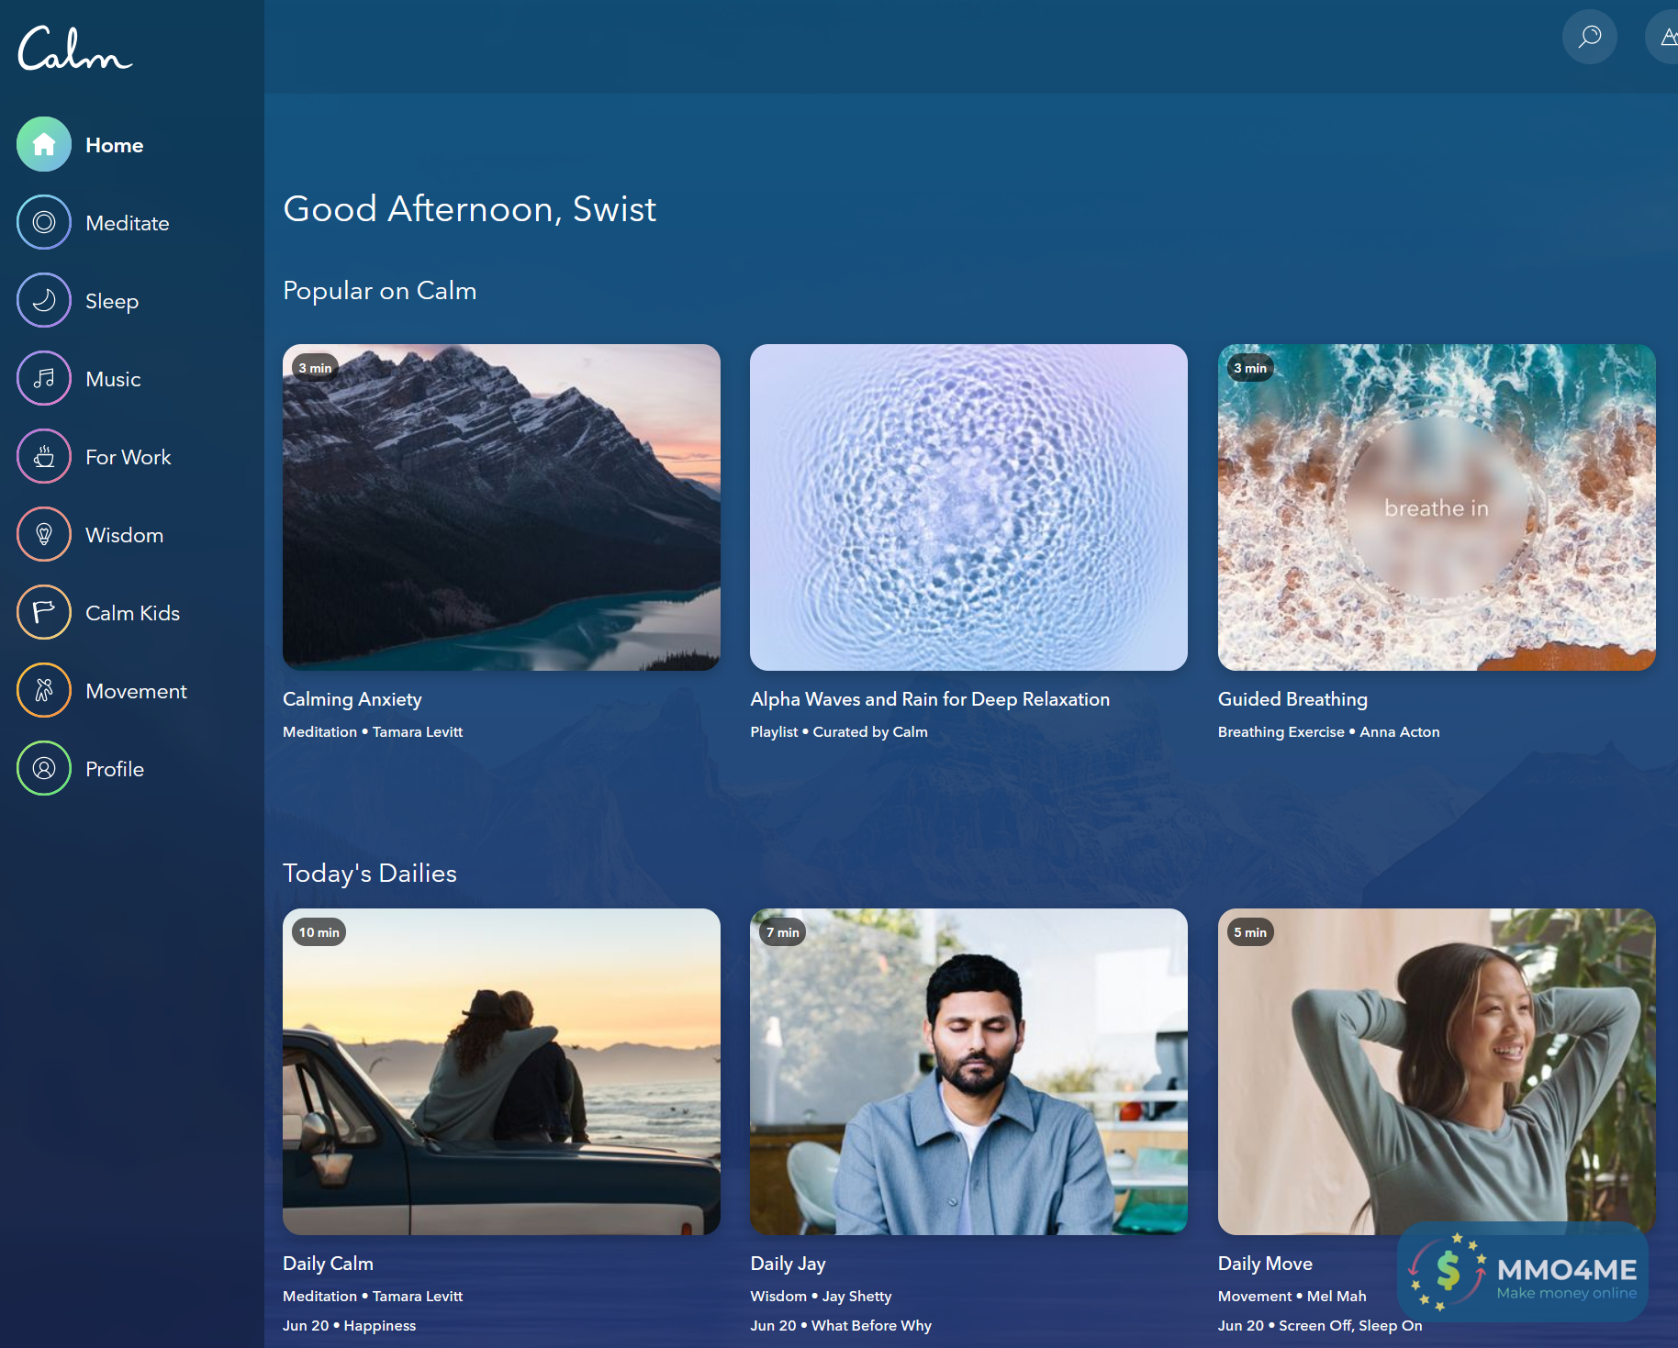
Task: Open the Meditate circle icon
Action: click(x=44, y=222)
